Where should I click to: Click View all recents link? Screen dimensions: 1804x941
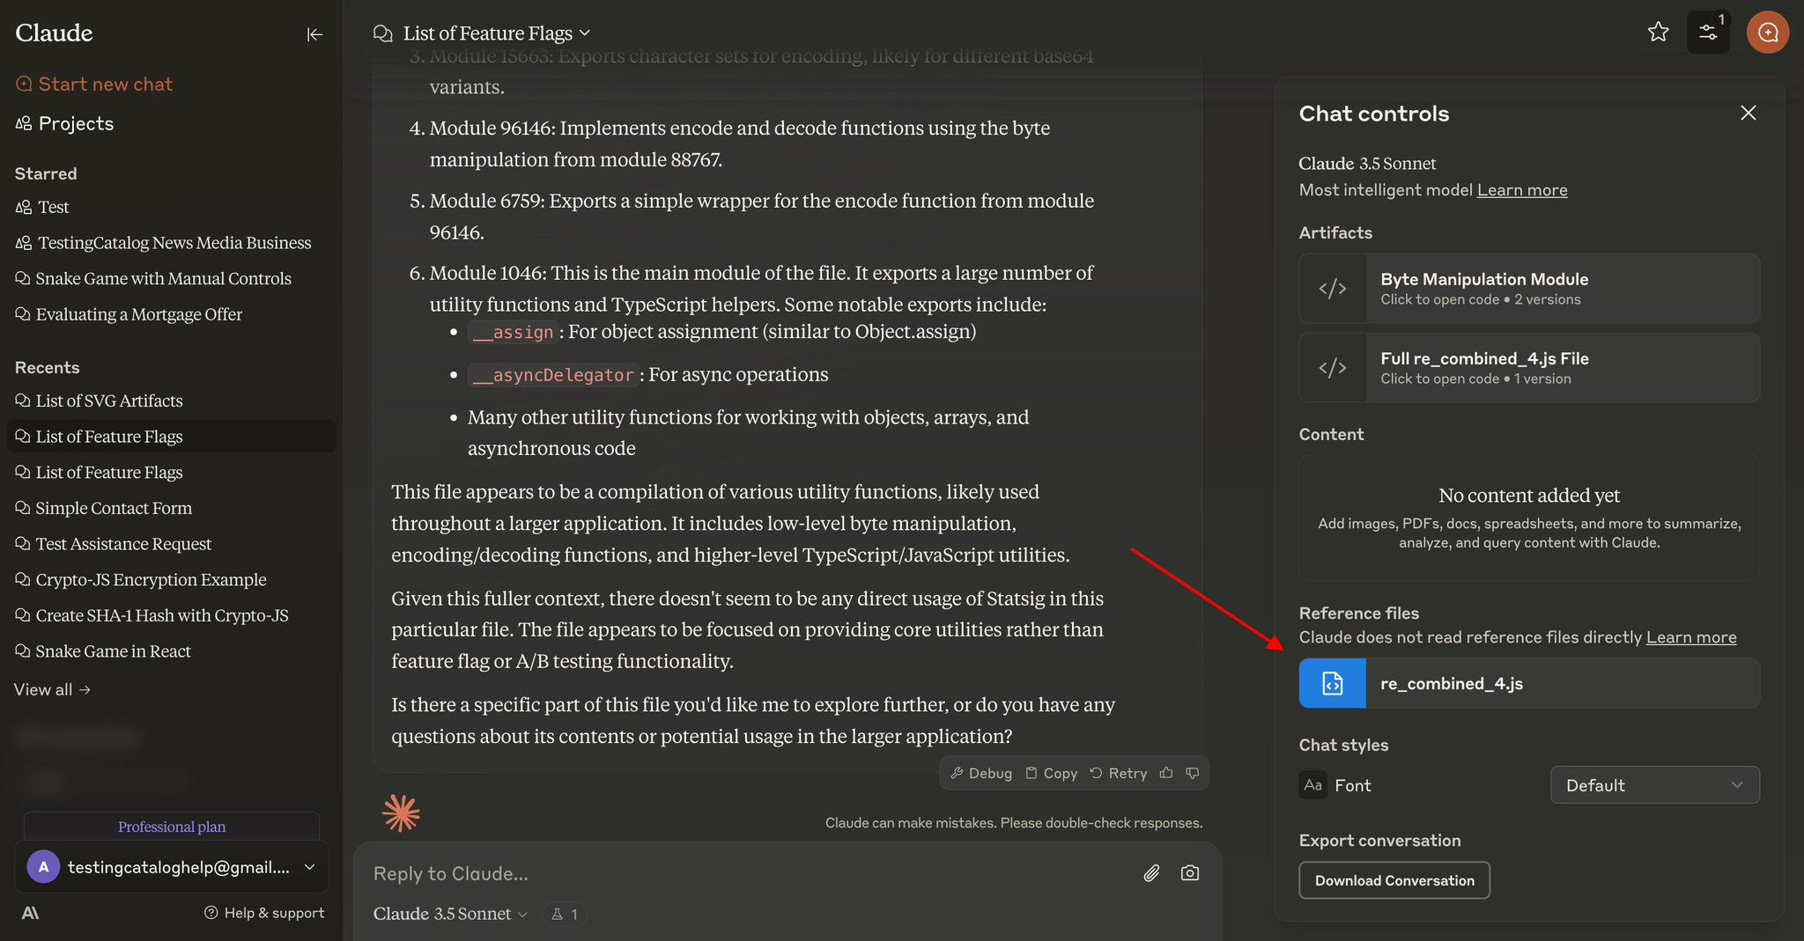coord(52,689)
